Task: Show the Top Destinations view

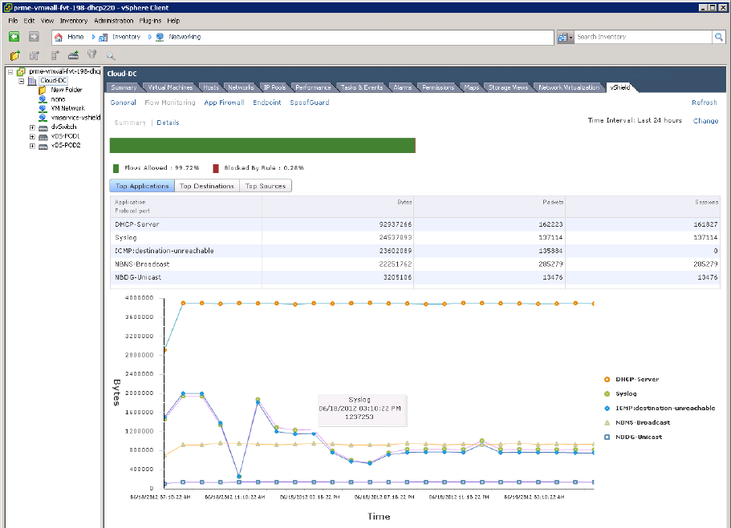Action: (206, 186)
